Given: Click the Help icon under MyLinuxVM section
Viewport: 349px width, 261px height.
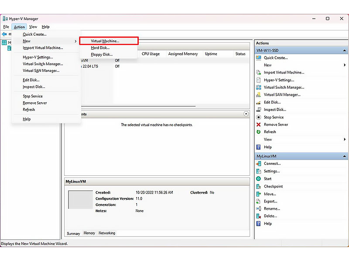Looking at the screenshot, I should click(x=258, y=224).
